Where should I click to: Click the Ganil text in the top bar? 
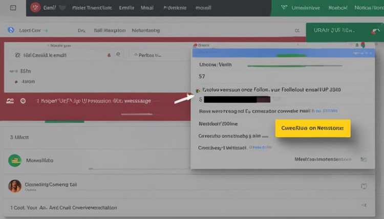(x=50, y=8)
